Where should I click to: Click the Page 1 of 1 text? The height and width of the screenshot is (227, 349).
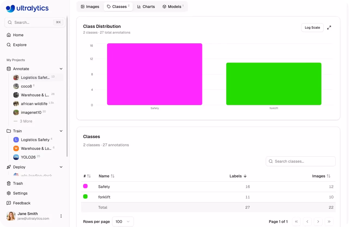[x=278, y=222]
